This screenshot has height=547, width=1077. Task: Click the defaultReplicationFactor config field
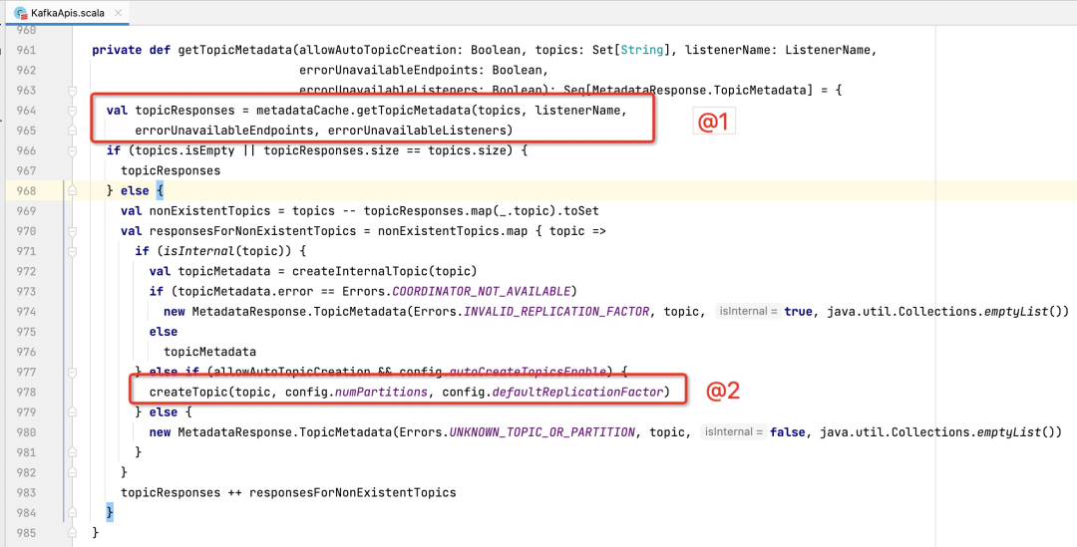click(x=577, y=392)
